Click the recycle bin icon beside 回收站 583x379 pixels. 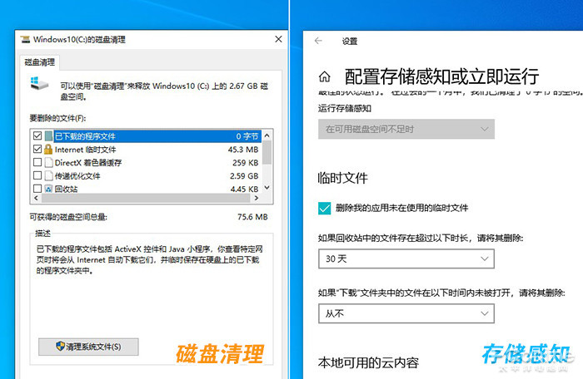point(48,189)
